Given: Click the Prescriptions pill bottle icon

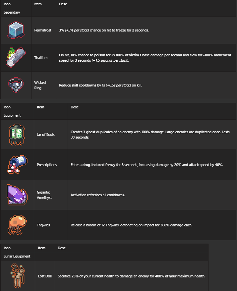Looking at the screenshot, I should point(16,165).
